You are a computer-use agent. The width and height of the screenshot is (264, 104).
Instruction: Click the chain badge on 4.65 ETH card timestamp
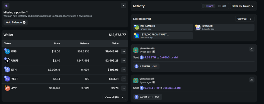click(154, 52)
